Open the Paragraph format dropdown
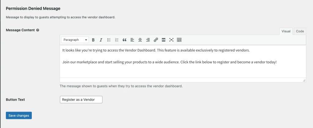The image size is (313, 128). point(75,40)
